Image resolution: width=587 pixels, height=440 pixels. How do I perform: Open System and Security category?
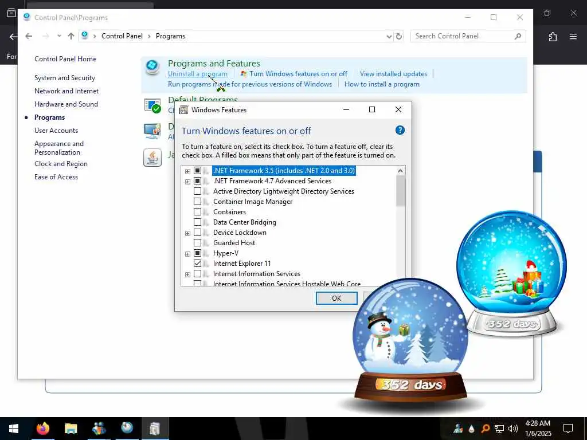(x=65, y=78)
